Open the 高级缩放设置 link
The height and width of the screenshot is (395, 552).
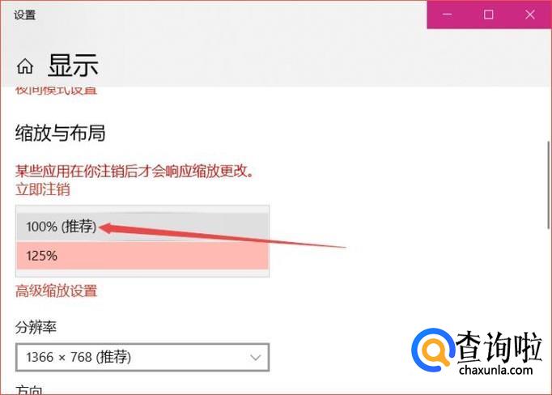click(57, 291)
